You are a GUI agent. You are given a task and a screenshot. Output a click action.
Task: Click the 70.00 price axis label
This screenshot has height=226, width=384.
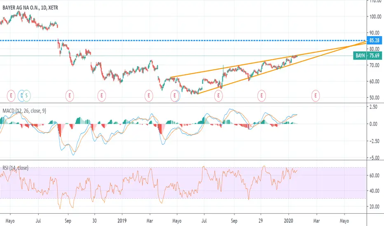(375, 65)
